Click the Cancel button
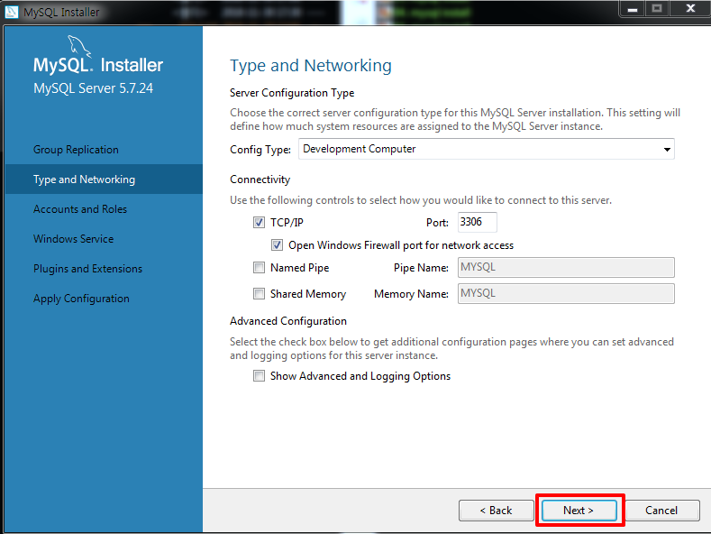Image resolution: width=711 pixels, height=534 pixels. 661,511
